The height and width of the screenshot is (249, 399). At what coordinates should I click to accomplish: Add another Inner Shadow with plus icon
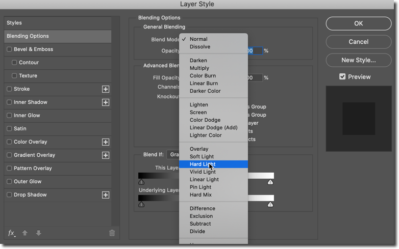106,102
